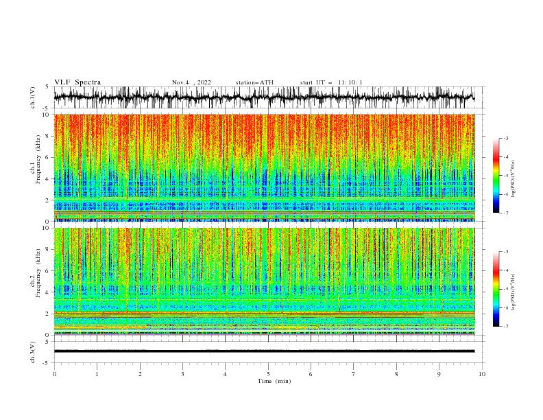Click the time axis "7" minute tick label
543x420 pixels.
coord(354,374)
